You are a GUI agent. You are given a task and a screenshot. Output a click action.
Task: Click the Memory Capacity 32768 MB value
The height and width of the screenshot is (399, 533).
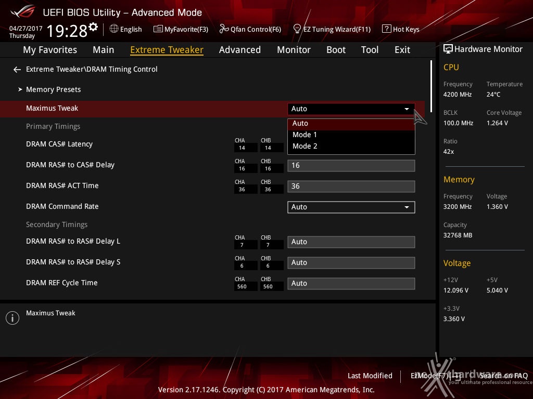click(x=458, y=235)
